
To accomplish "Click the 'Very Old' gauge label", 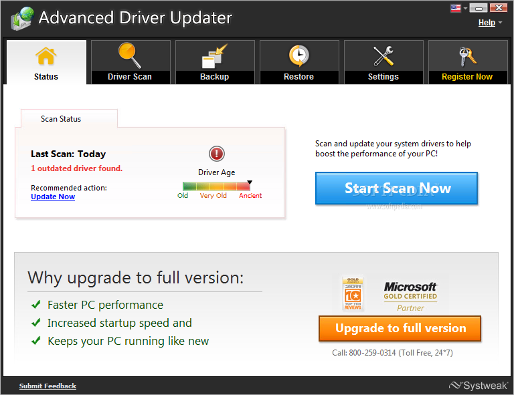I will coord(213,196).
